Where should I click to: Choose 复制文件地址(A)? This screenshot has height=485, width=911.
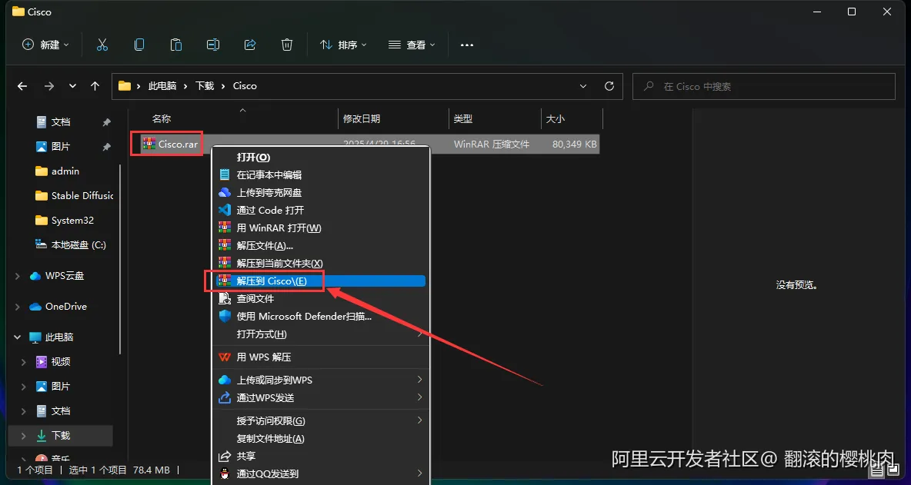[x=321, y=439]
